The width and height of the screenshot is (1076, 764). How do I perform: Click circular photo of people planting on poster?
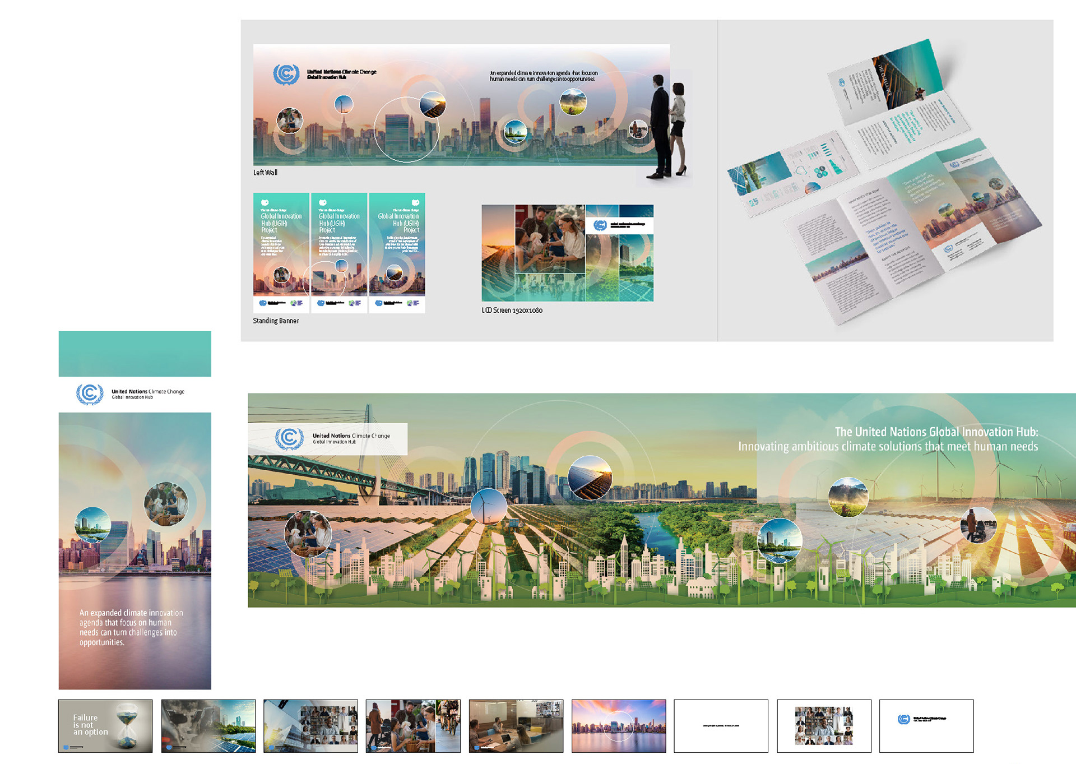coord(166,503)
